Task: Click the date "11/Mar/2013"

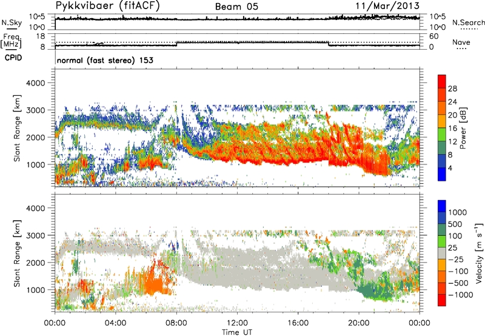Action: pos(387,6)
